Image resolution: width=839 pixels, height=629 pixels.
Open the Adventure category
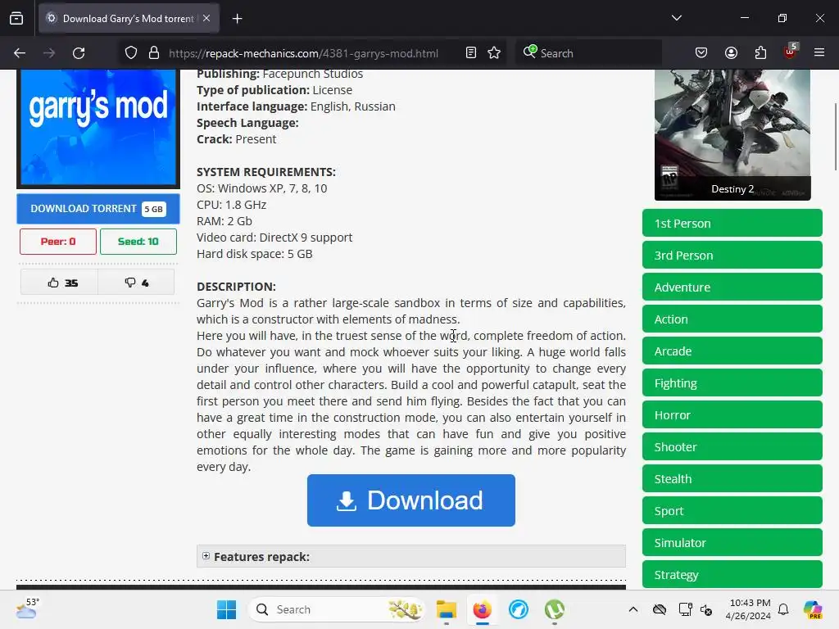coord(732,287)
